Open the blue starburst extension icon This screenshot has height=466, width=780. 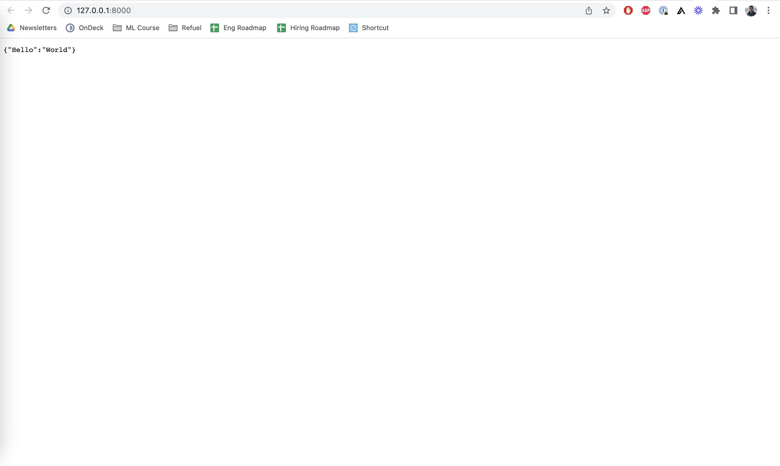pos(698,11)
